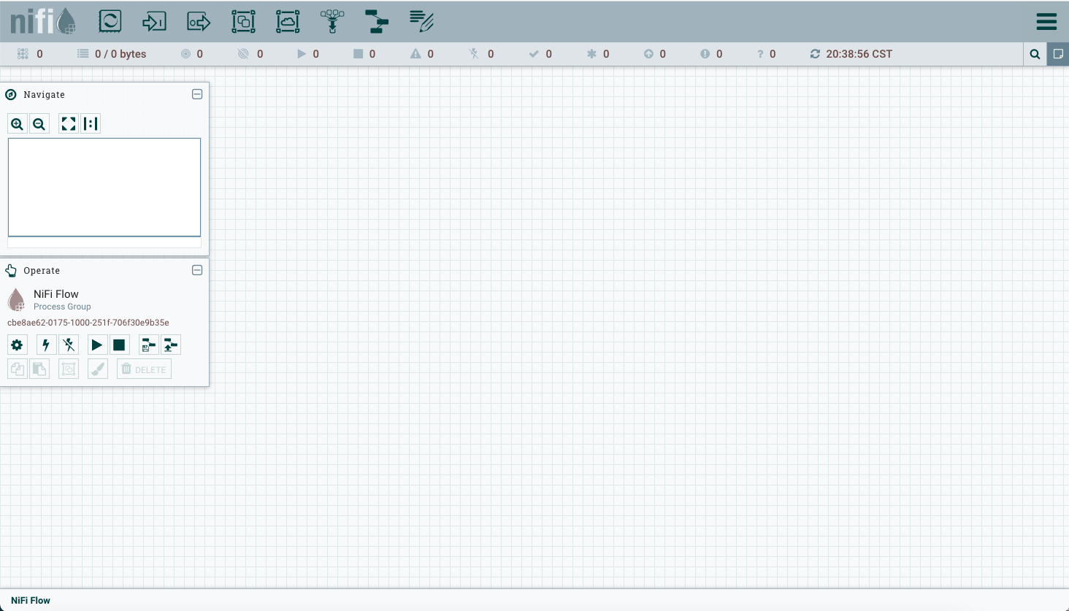Click the zoom out button
Screen dimensions: 1069x611
(x=39, y=124)
